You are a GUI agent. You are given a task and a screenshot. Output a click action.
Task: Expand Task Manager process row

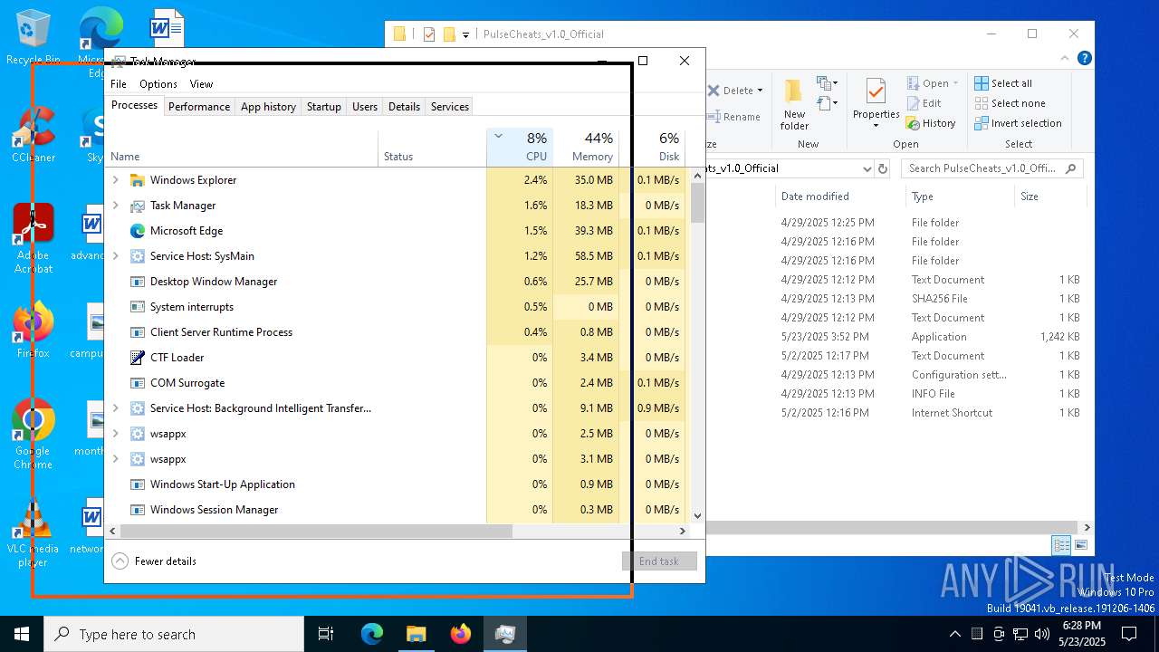click(x=115, y=206)
